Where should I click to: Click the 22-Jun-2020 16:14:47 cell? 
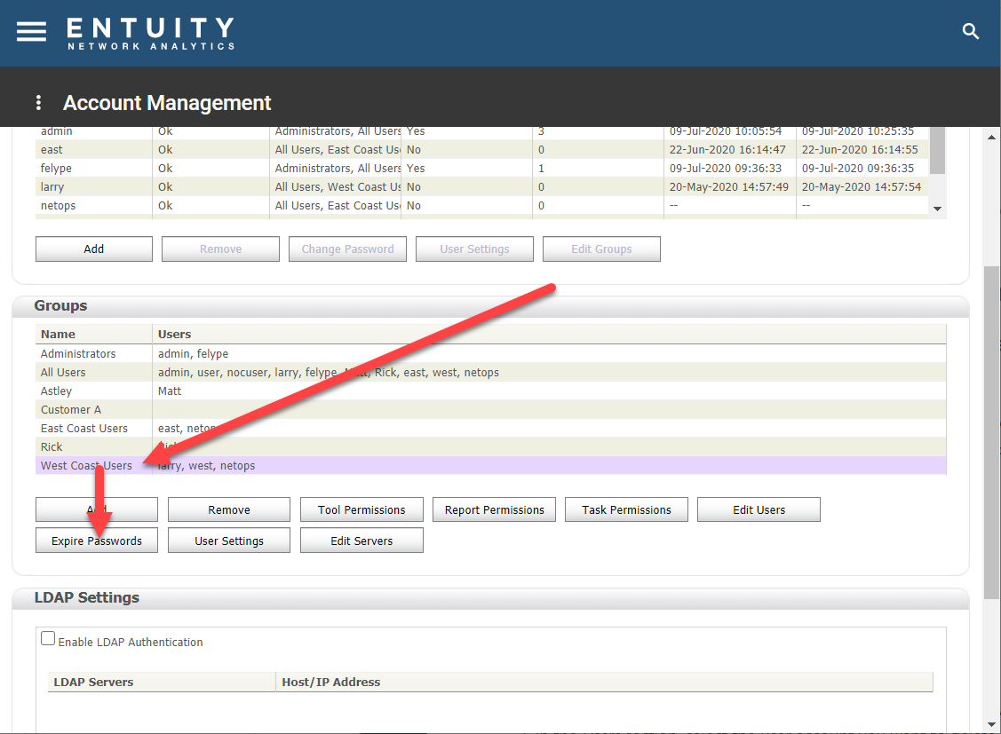[x=730, y=150]
